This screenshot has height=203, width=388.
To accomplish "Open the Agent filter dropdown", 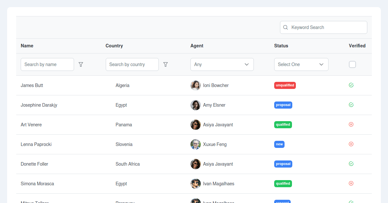I will pos(222,64).
